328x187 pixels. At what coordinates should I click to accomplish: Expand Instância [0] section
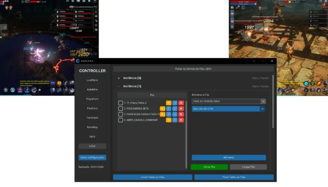pos(119,78)
